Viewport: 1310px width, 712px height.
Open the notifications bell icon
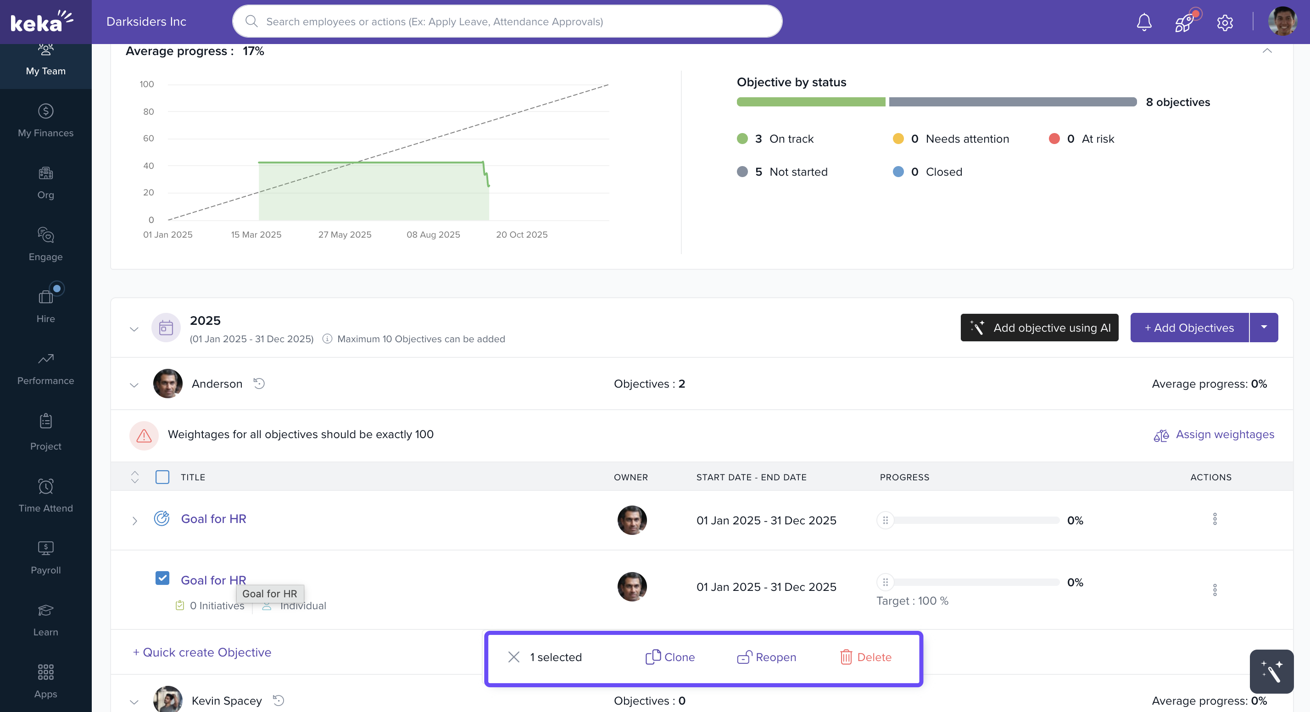1144,22
